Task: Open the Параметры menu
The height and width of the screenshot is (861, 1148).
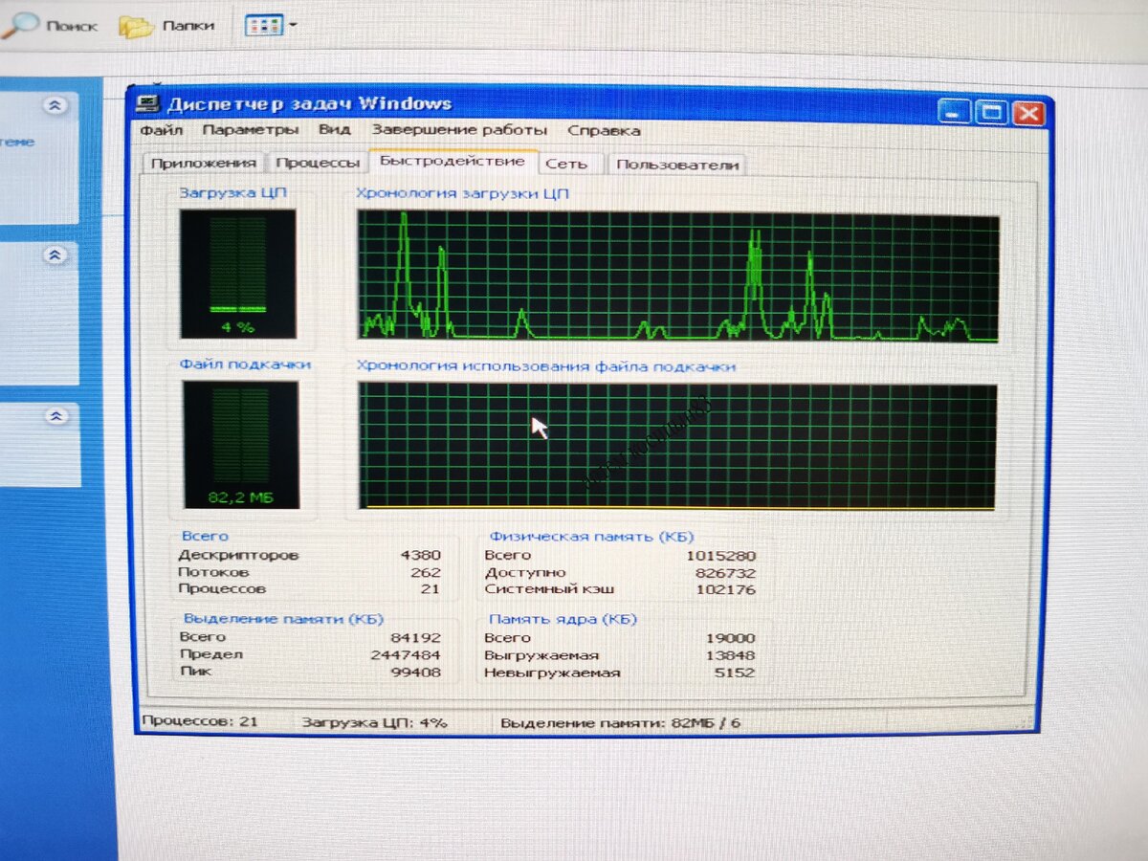Action: pos(251,129)
